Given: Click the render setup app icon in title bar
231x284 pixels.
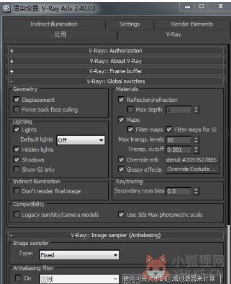Looking at the screenshot, I should [x=7, y=8].
